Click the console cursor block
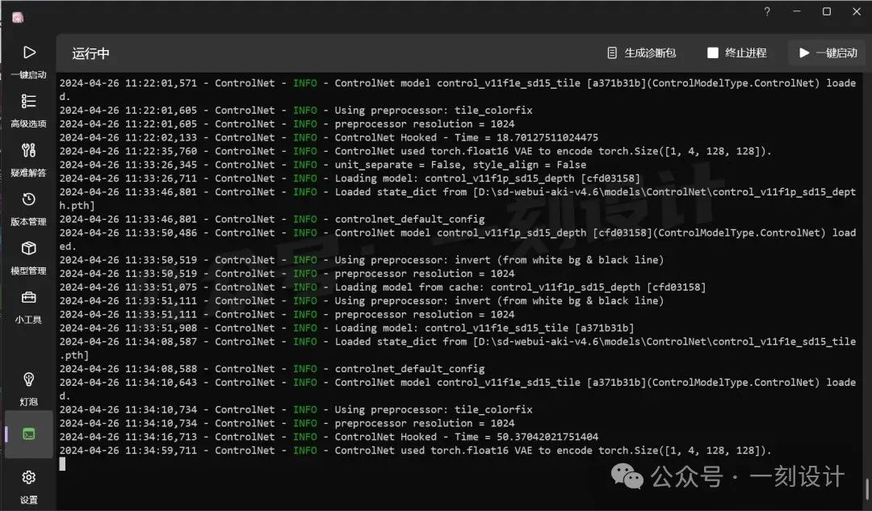The height and width of the screenshot is (511, 872). tap(62, 463)
